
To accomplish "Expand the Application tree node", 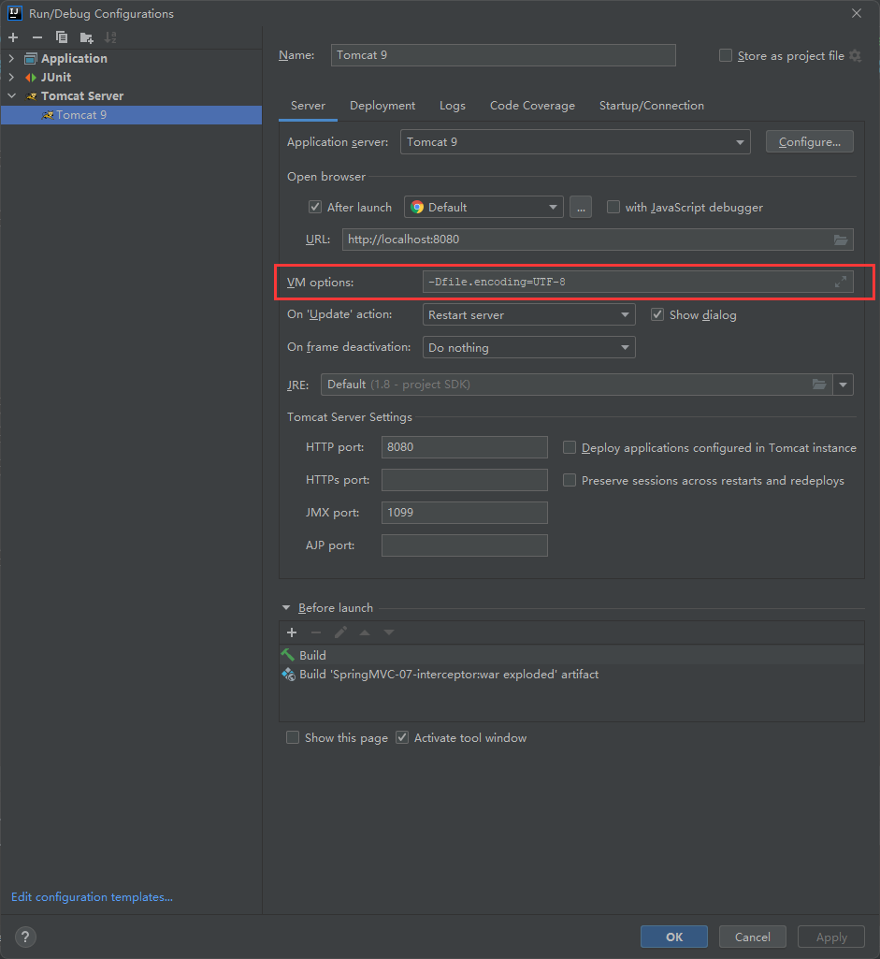I will pos(11,58).
